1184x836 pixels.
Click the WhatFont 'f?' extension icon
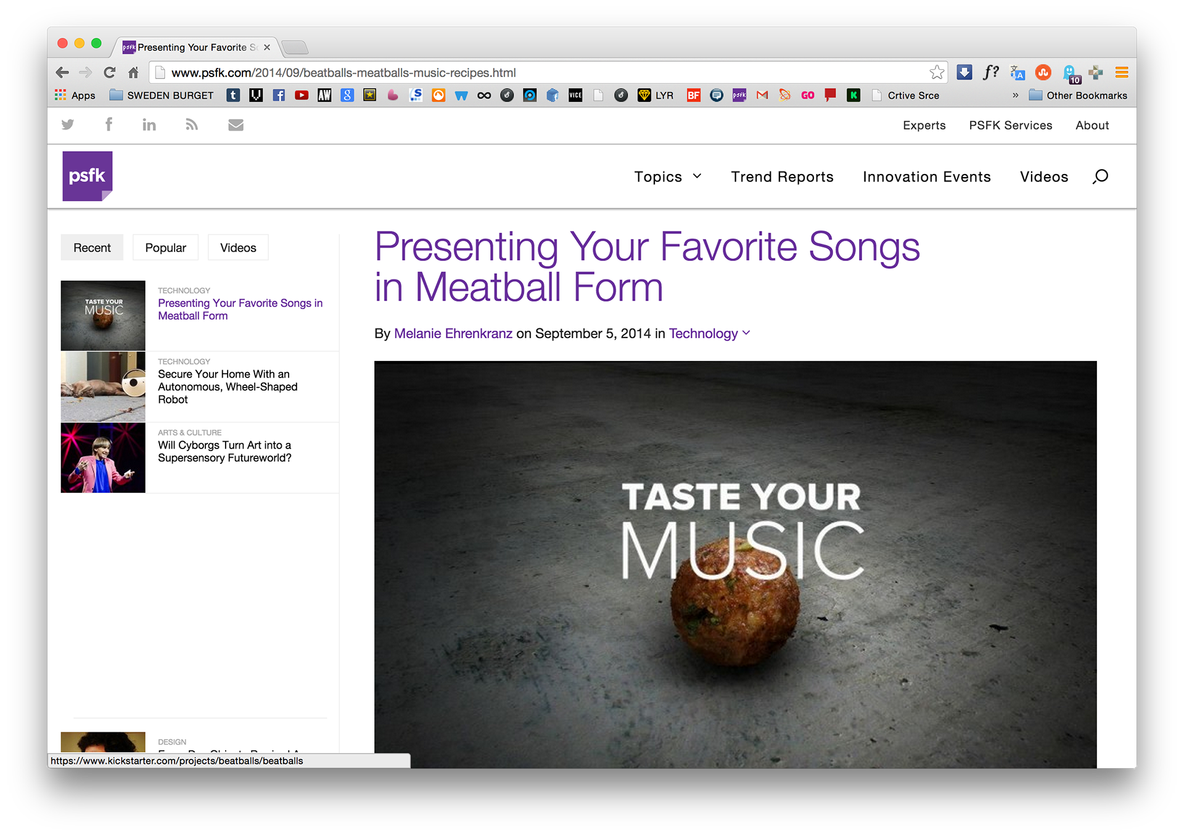[x=991, y=73]
